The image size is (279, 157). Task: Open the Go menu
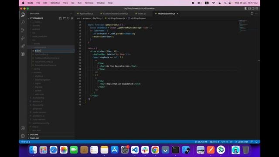(x=73, y=3)
